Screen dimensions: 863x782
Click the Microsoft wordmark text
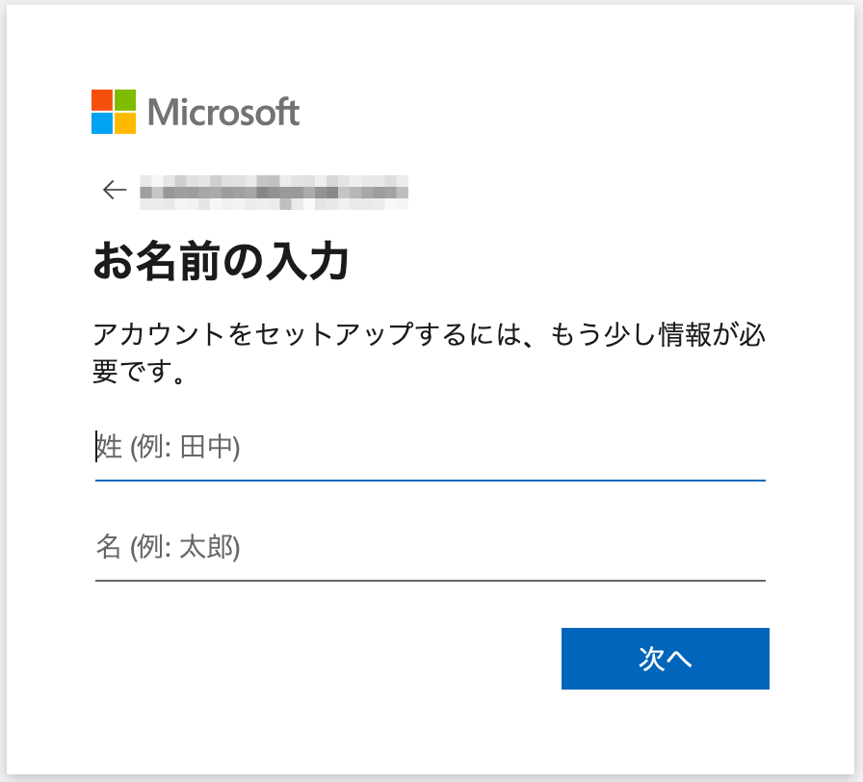pyautogui.click(x=223, y=113)
